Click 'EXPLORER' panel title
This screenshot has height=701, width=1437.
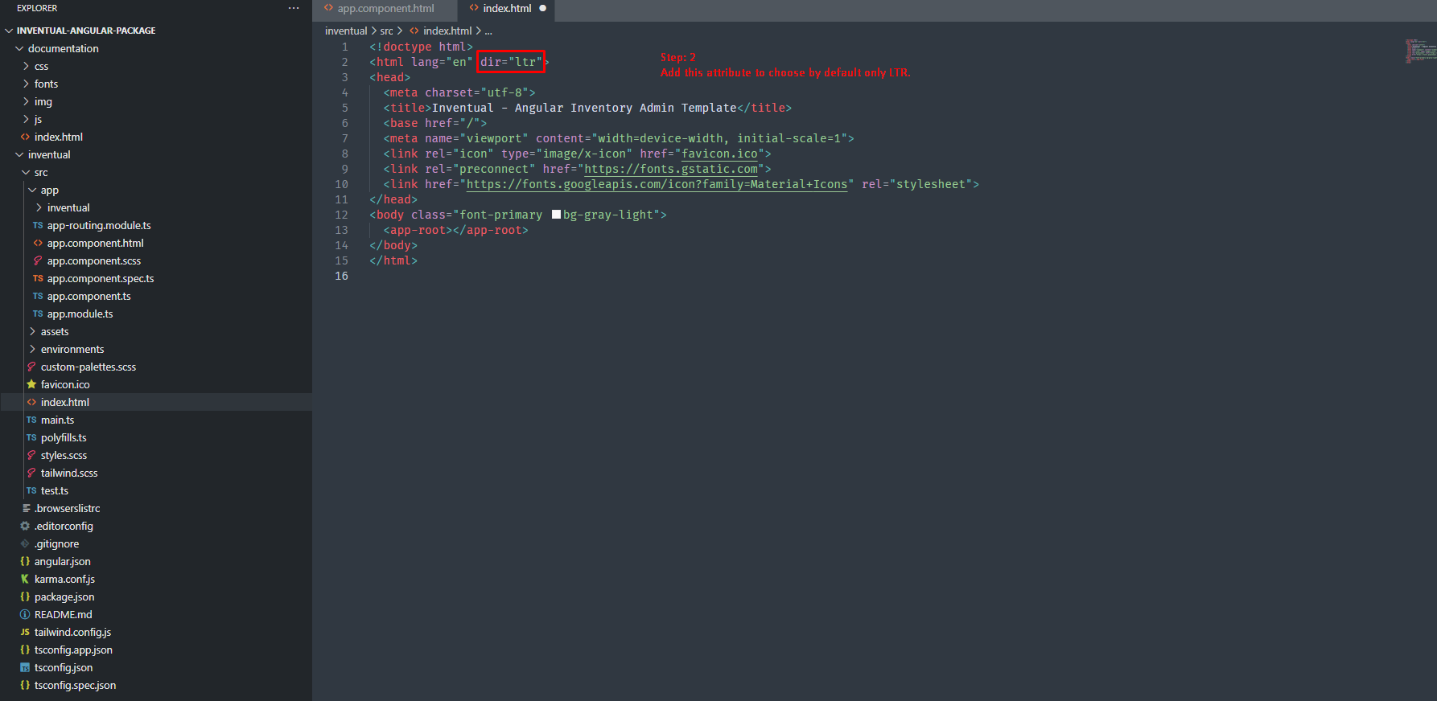[37, 8]
